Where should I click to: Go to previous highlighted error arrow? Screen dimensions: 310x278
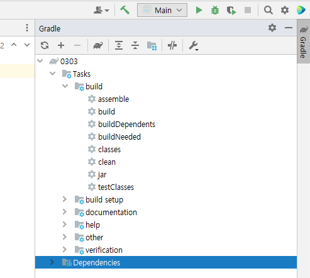click(14, 45)
